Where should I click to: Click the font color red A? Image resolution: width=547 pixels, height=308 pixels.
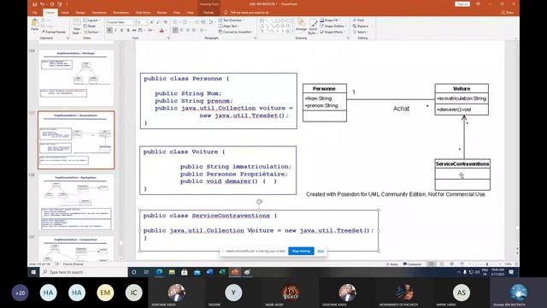coord(162,31)
